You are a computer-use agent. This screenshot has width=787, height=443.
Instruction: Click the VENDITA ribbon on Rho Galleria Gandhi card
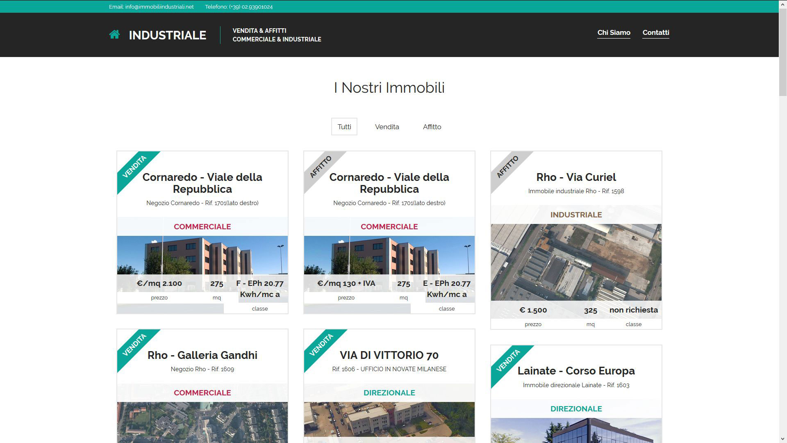pos(134,345)
